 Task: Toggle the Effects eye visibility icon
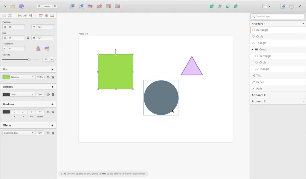(48, 133)
